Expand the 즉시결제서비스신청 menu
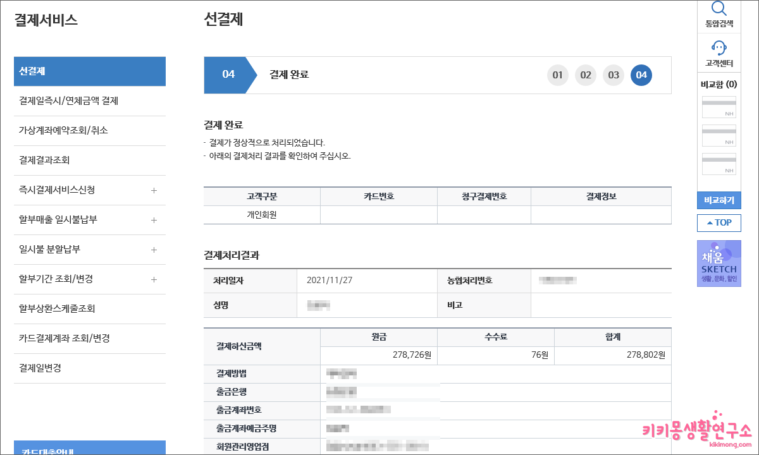 tap(89, 190)
